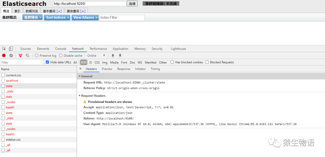The height and width of the screenshot is (157, 325).
Task: Select the sidebar.css request row
Action: 38,140
